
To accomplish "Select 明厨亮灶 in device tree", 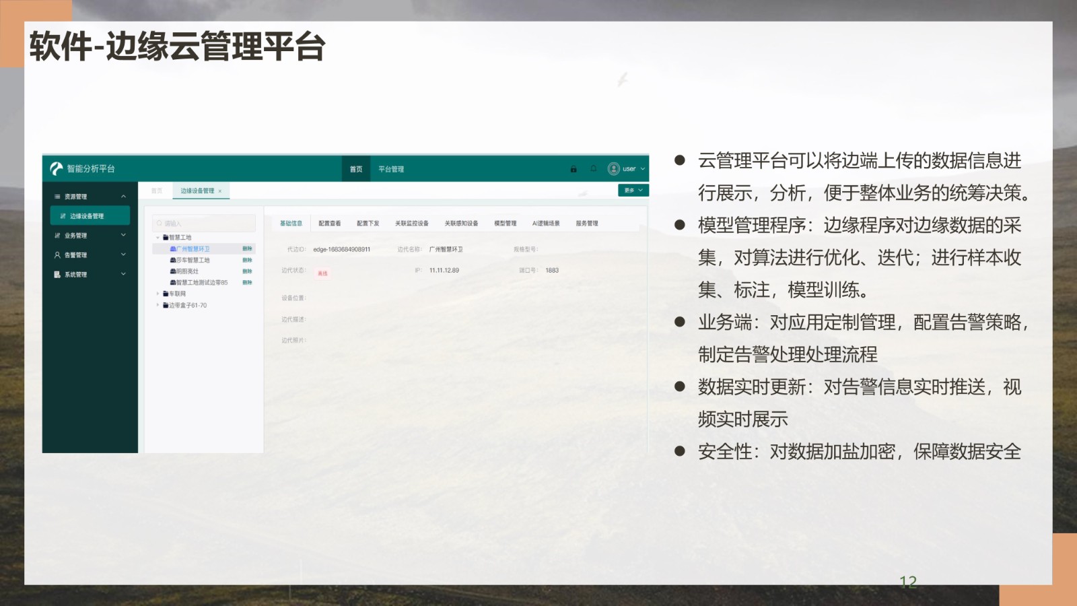I will pyautogui.click(x=187, y=271).
